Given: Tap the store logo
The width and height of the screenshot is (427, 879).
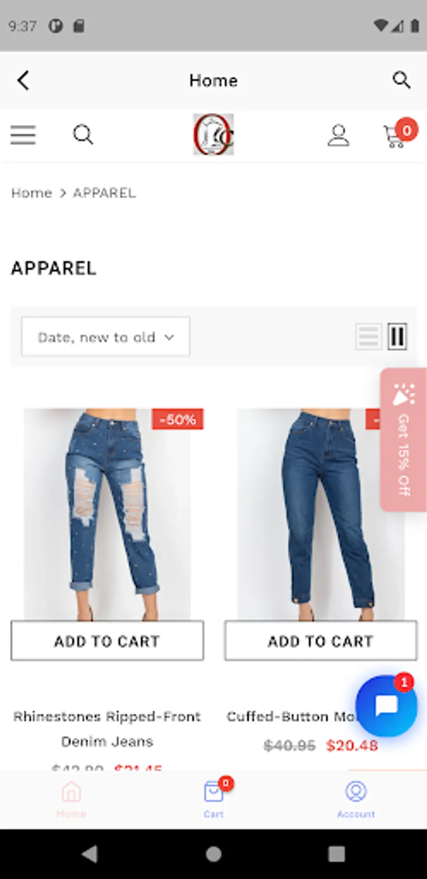Looking at the screenshot, I should pyautogui.click(x=213, y=134).
